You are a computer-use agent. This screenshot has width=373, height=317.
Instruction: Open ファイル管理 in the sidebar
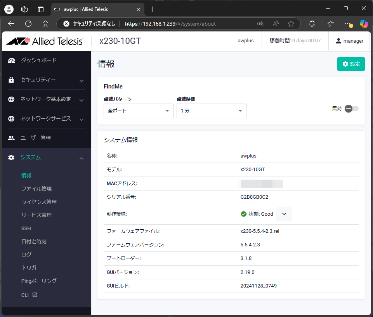(36, 189)
